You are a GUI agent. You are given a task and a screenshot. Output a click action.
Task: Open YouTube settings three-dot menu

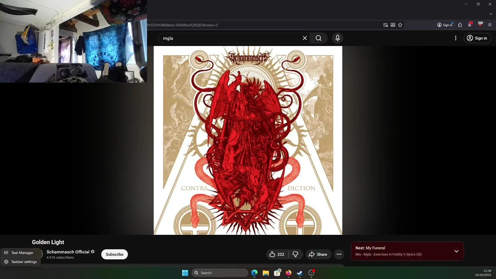coord(456,38)
